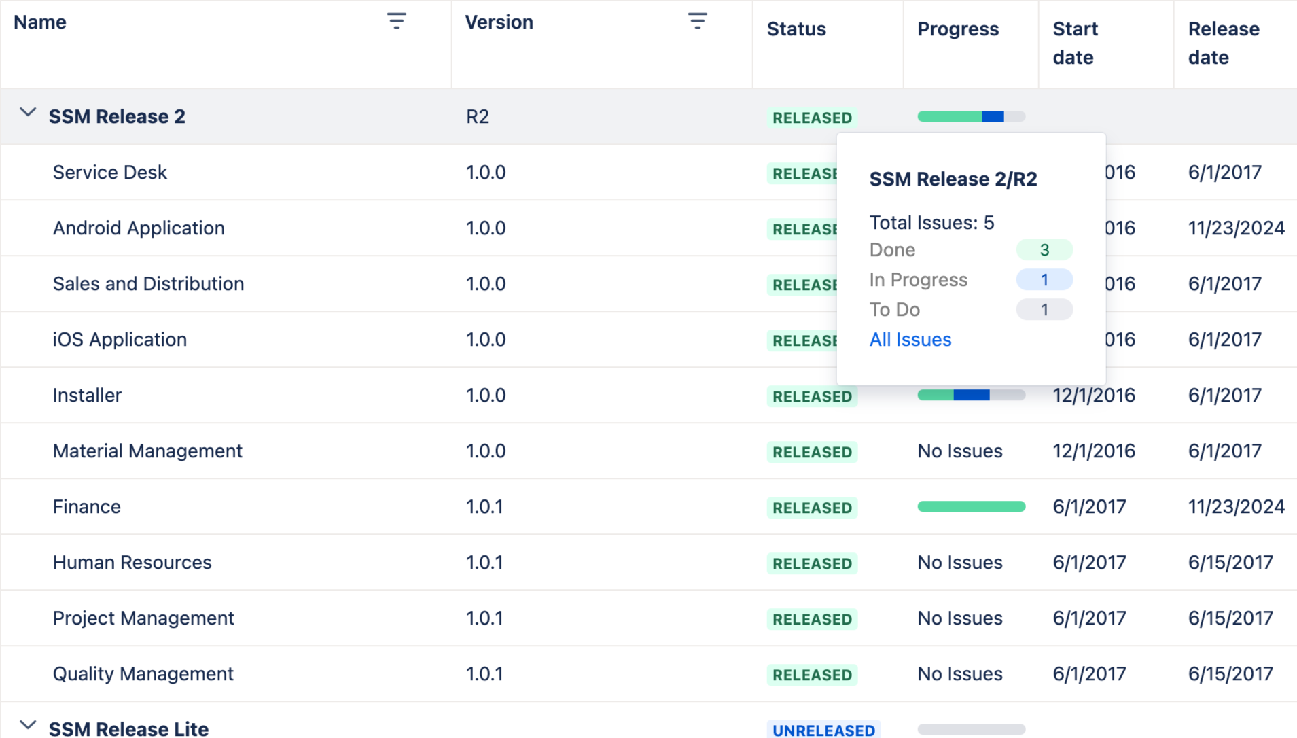
Task: Click the Installer progress bar
Action: pos(970,396)
